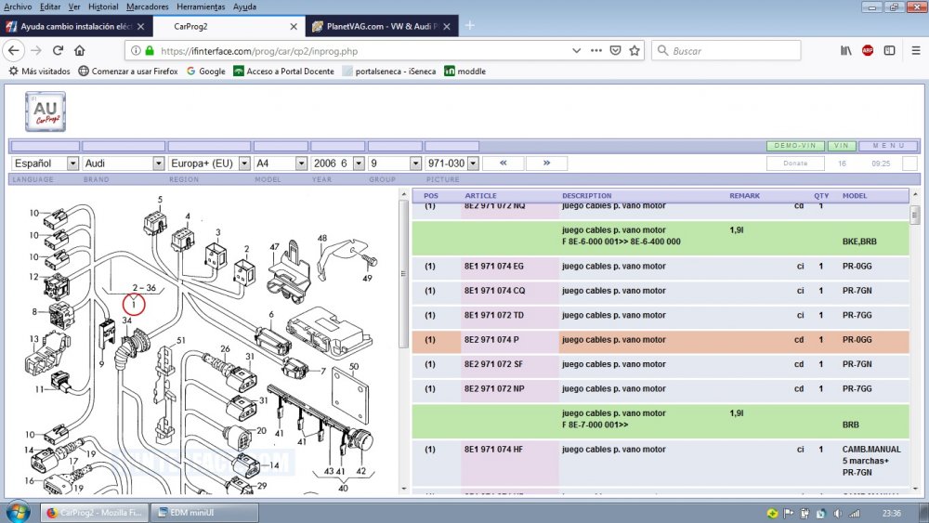Go back with browser back arrow
Viewport: 929px width, 523px height.
pos(14,51)
